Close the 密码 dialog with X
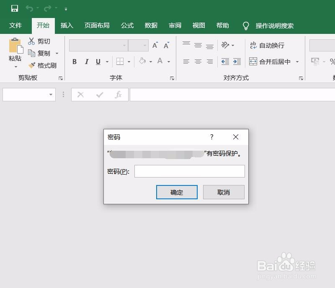 click(236, 137)
